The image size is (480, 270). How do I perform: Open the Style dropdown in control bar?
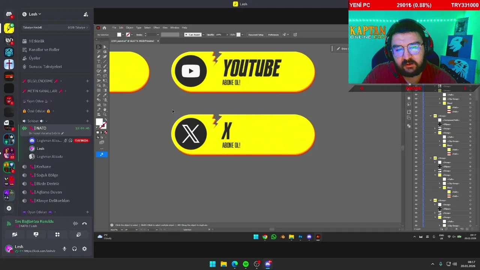point(242,34)
